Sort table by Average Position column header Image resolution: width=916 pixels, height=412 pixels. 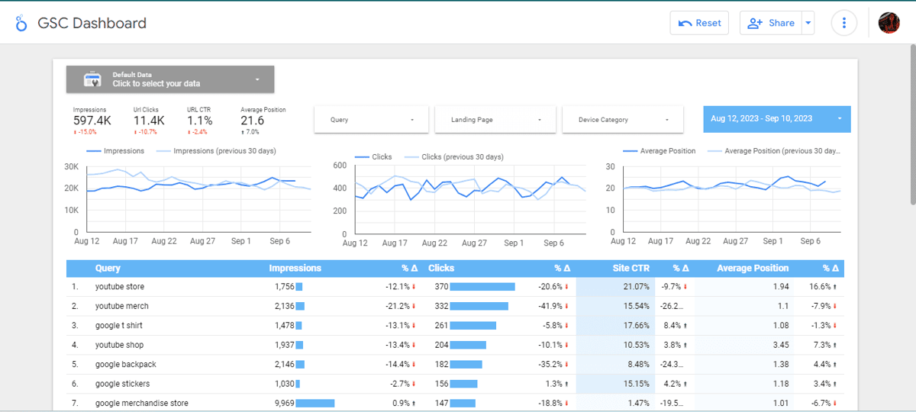[753, 269]
